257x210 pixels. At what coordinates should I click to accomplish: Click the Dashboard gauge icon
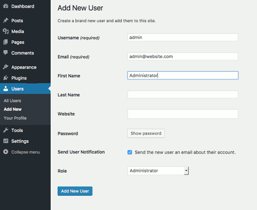6,6
